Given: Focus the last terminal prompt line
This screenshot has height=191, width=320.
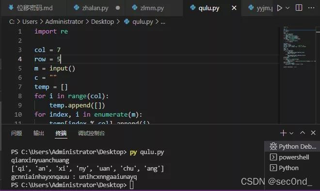Looking at the screenshot, I should [x=72, y=185].
